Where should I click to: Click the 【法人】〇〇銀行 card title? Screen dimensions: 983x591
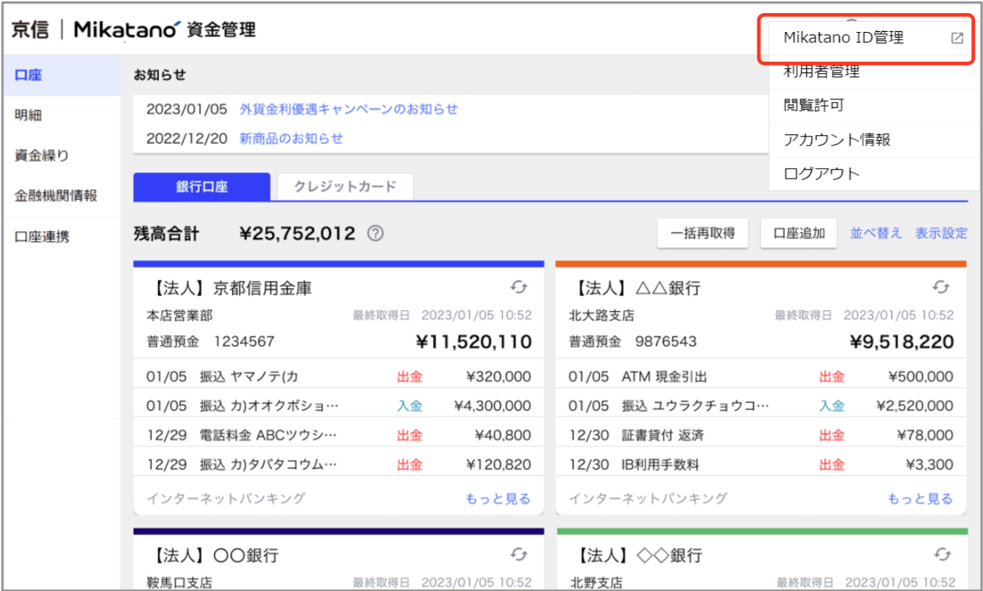(x=213, y=555)
